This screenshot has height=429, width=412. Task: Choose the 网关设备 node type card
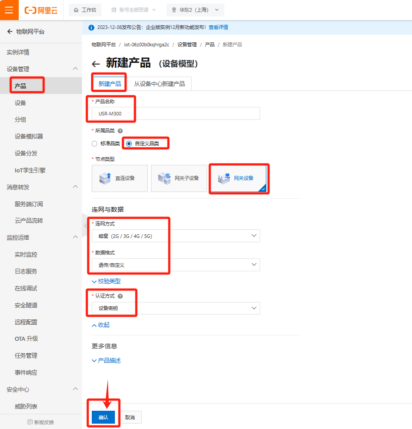(x=238, y=178)
